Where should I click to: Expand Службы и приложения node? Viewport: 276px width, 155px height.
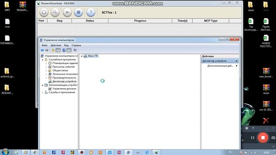pos(43,93)
